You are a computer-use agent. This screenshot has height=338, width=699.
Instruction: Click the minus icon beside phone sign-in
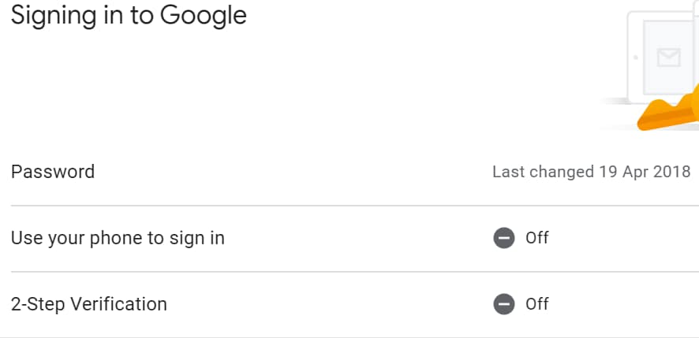pos(504,238)
